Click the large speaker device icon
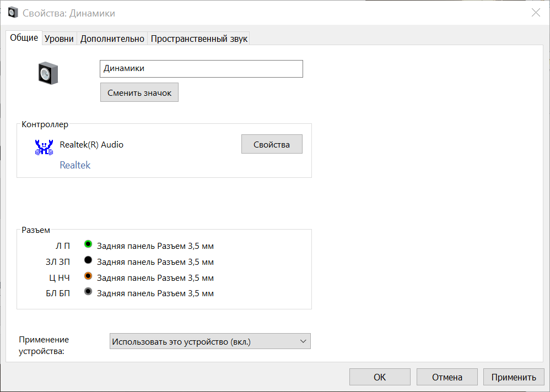This screenshot has width=550, height=392. (x=48, y=73)
